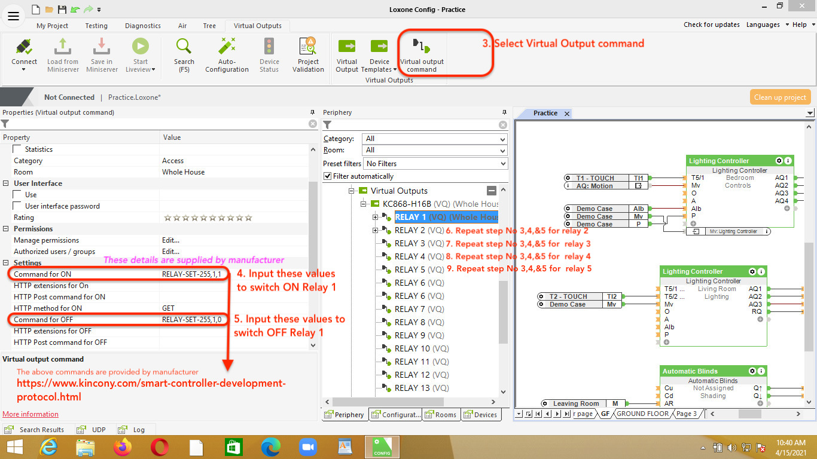Open the hamburger main menu
This screenshot has width=817, height=459.
pyautogui.click(x=13, y=16)
